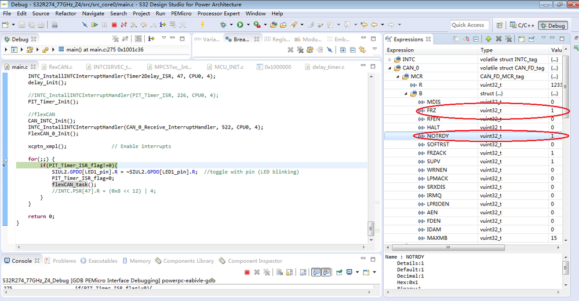Click the Open Perspective icon

(x=499, y=25)
